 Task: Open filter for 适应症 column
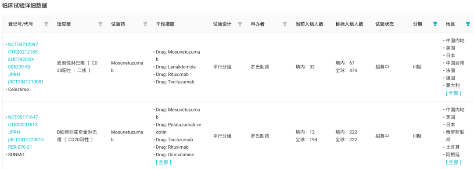pyautogui.click(x=101, y=24)
